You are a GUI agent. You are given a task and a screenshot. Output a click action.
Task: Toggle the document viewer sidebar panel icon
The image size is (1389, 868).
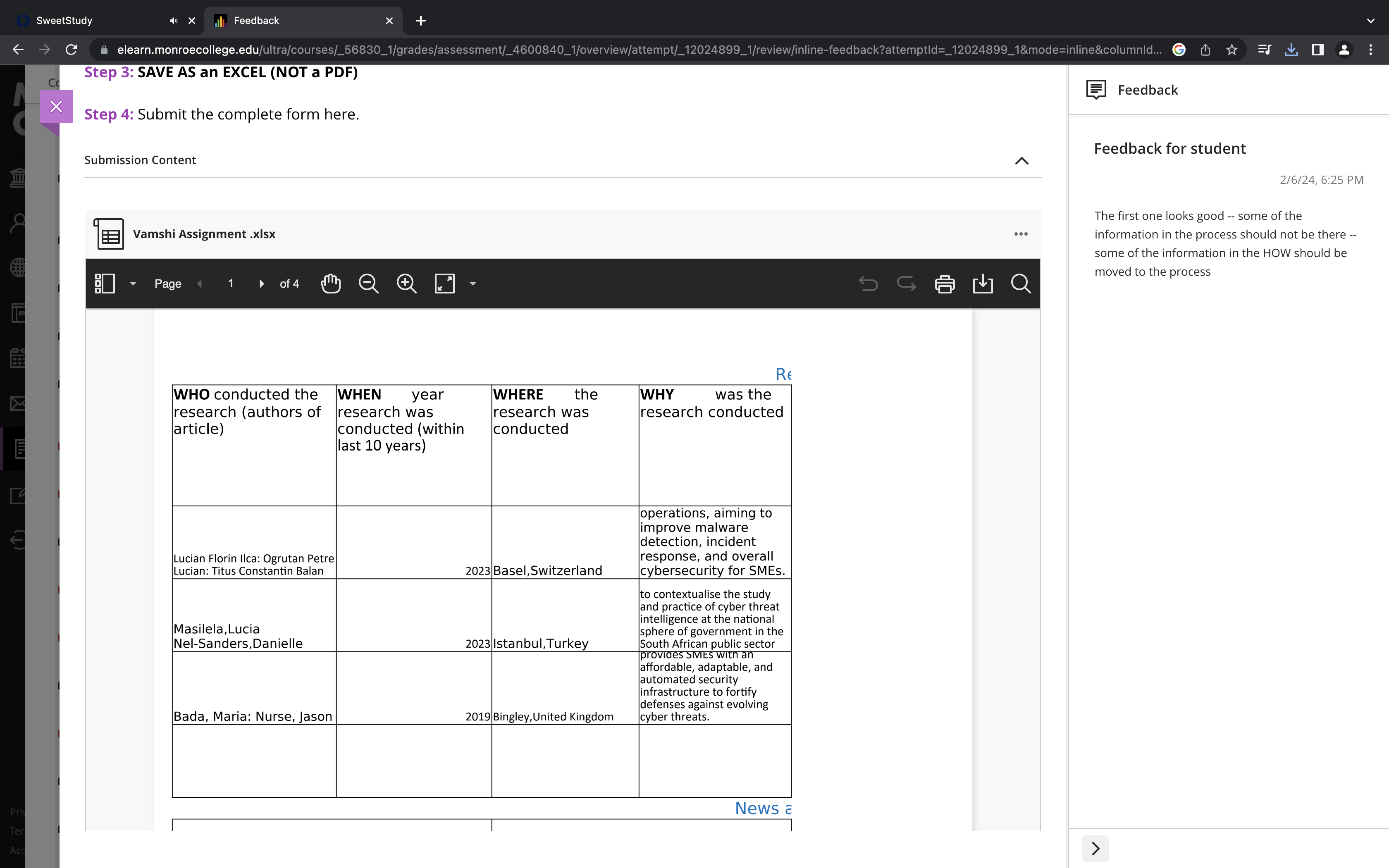pyautogui.click(x=105, y=284)
